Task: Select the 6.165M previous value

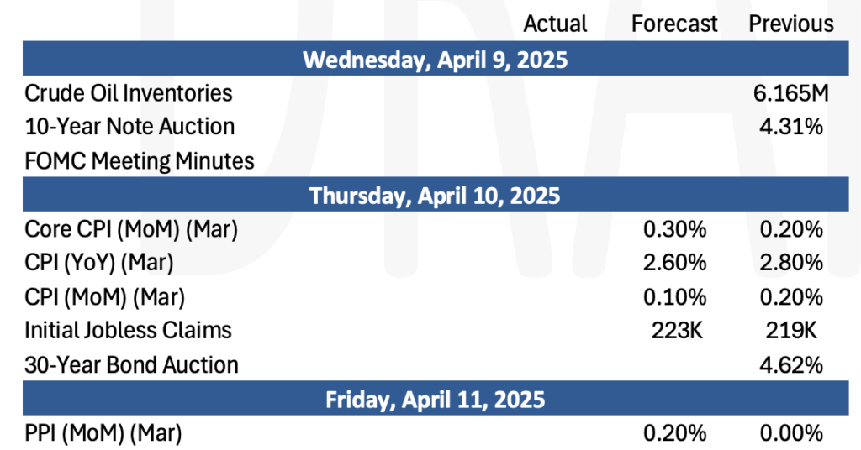Action: pyautogui.click(x=790, y=93)
